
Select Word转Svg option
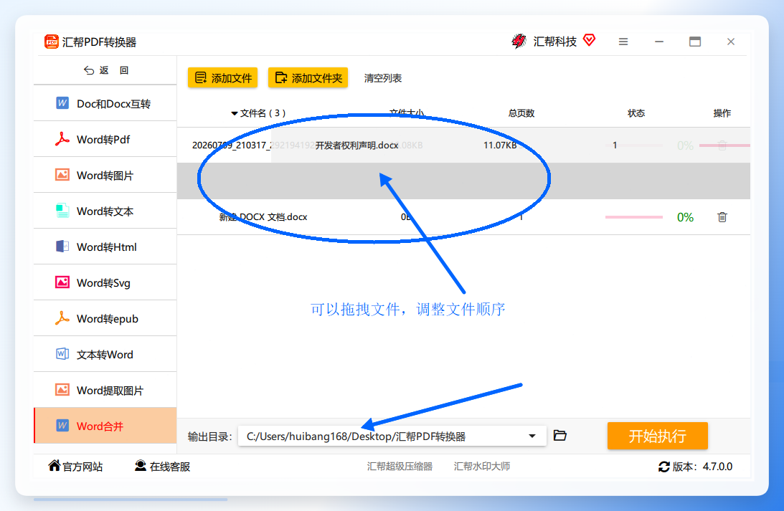coord(105,282)
